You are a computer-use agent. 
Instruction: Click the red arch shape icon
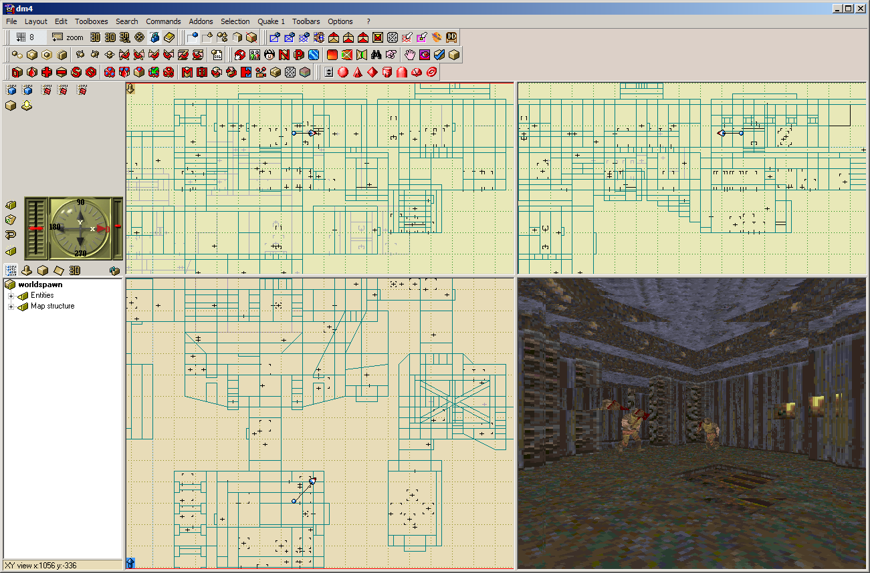402,72
